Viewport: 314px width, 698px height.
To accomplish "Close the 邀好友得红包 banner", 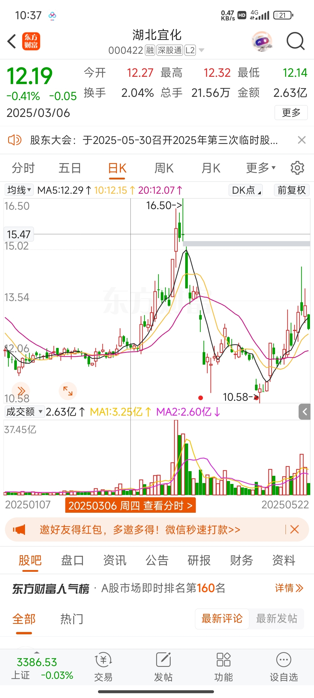I will click(294, 529).
